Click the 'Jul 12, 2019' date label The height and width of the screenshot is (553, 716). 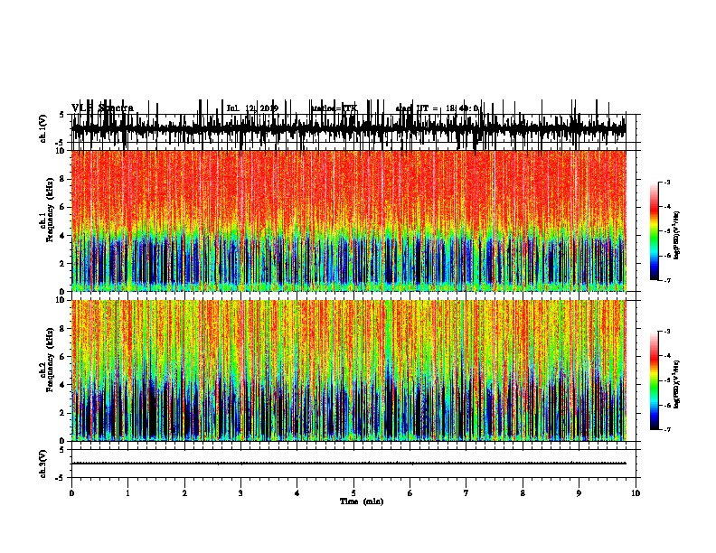pyautogui.click(x=252, y=108)
